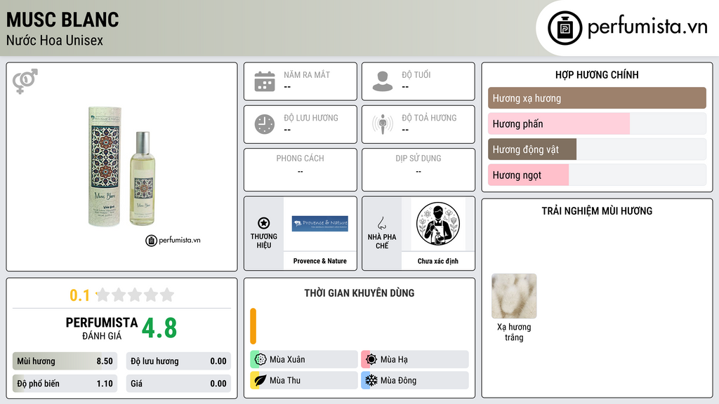Click the Hương phấn accord bar

point(597,123)
